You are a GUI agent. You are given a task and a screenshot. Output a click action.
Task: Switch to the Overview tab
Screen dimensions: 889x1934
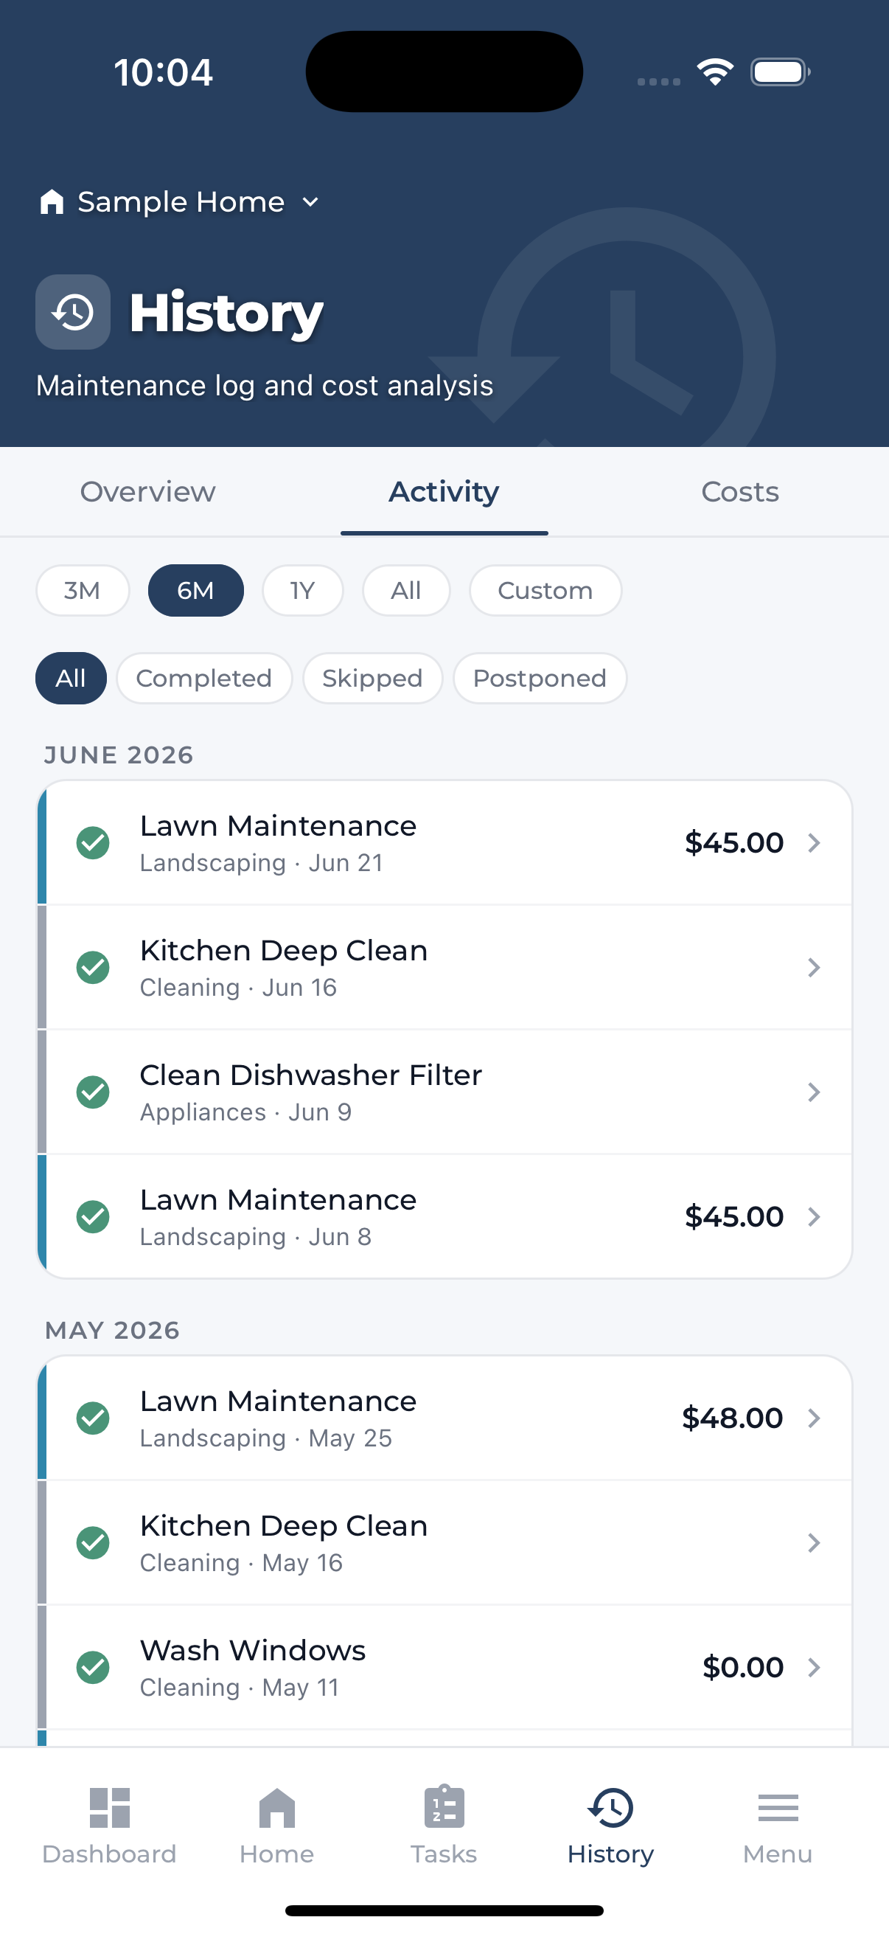147,492
